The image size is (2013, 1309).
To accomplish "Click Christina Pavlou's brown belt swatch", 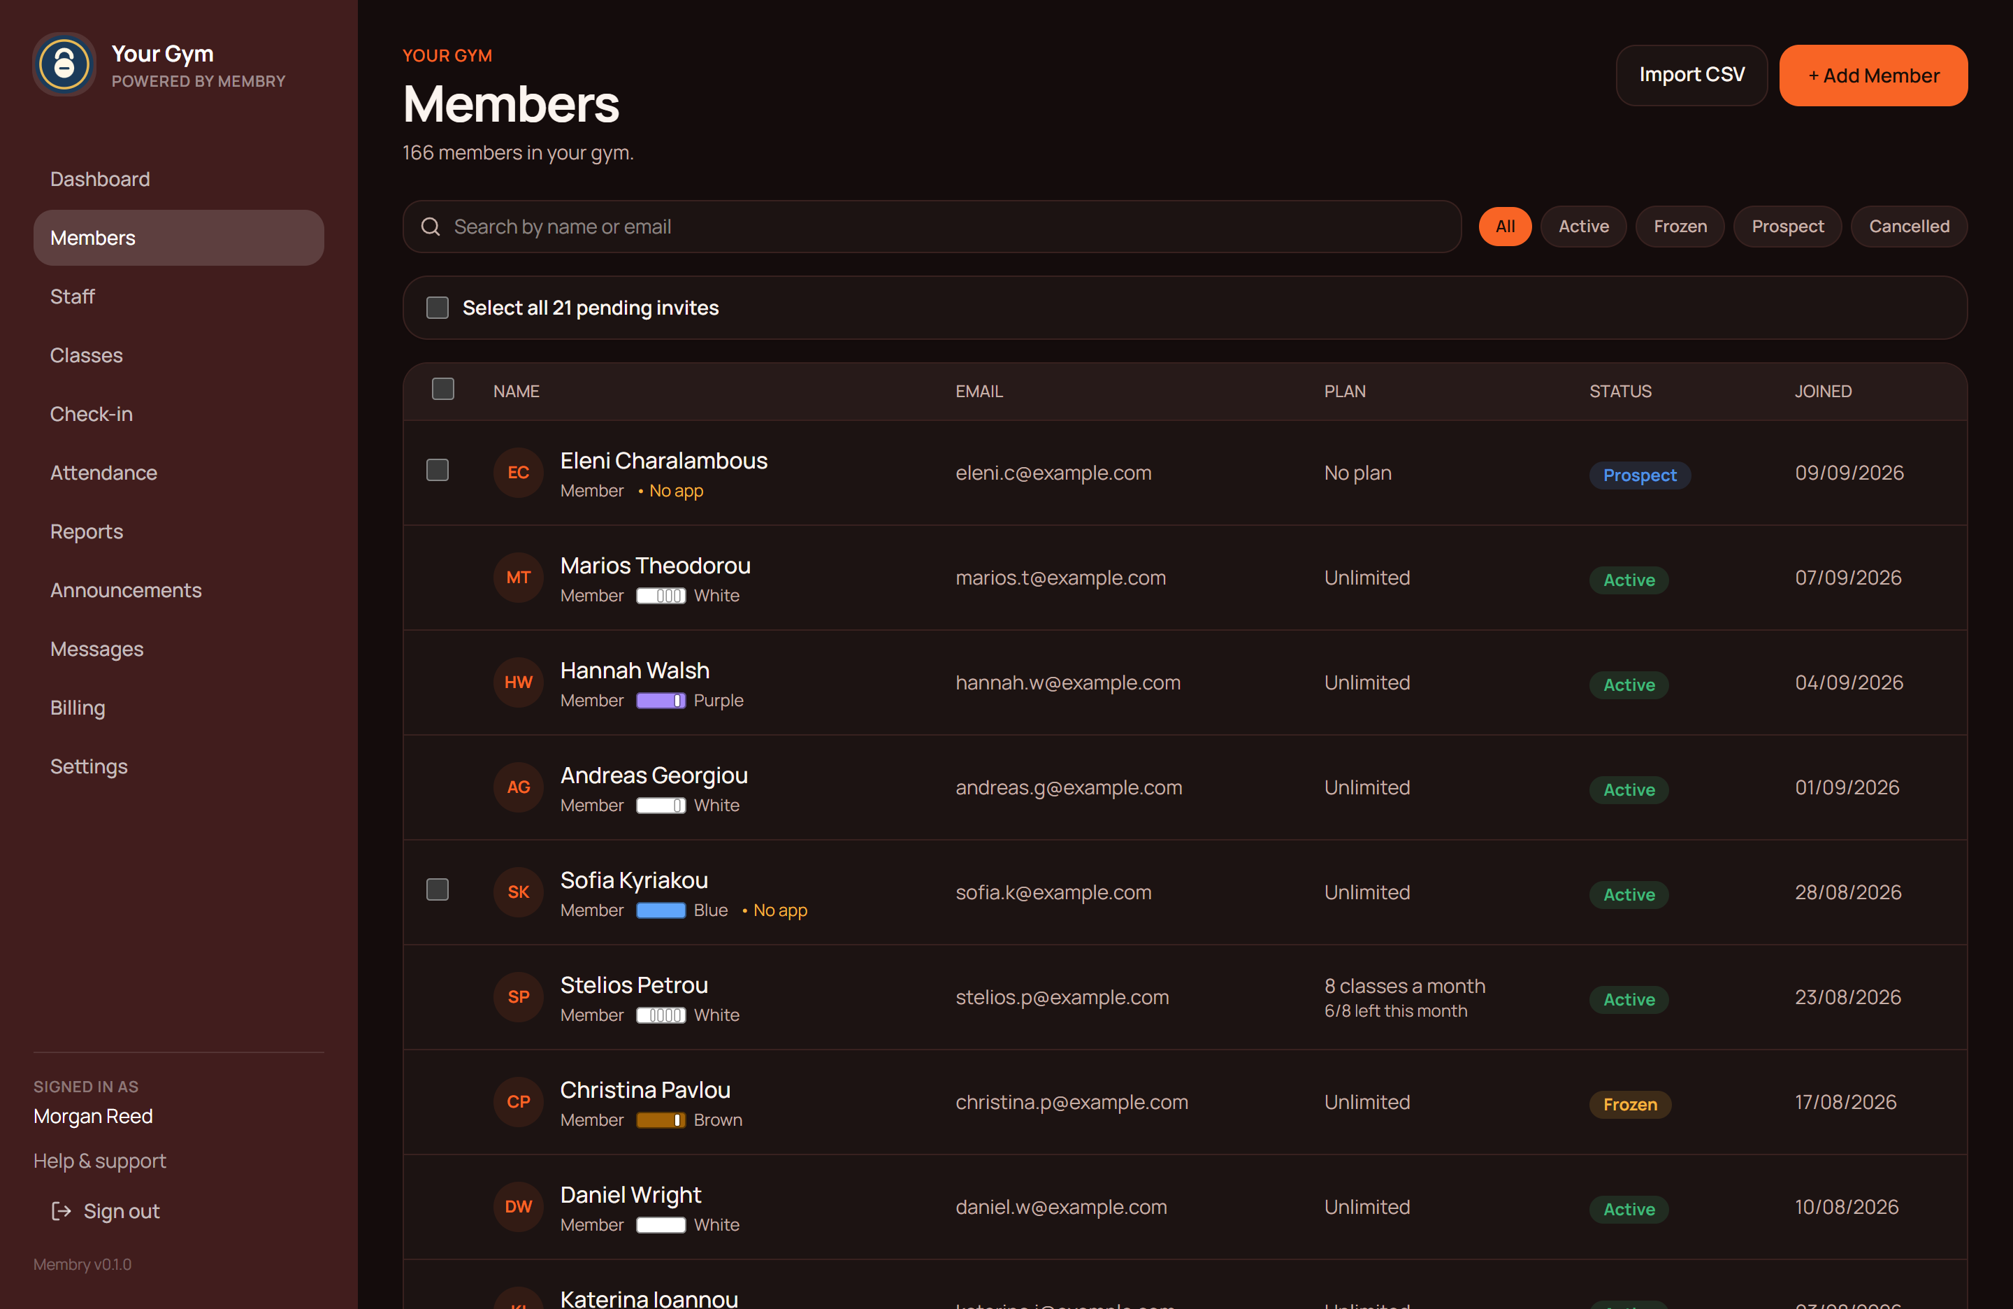I will tap(661, 1120).
